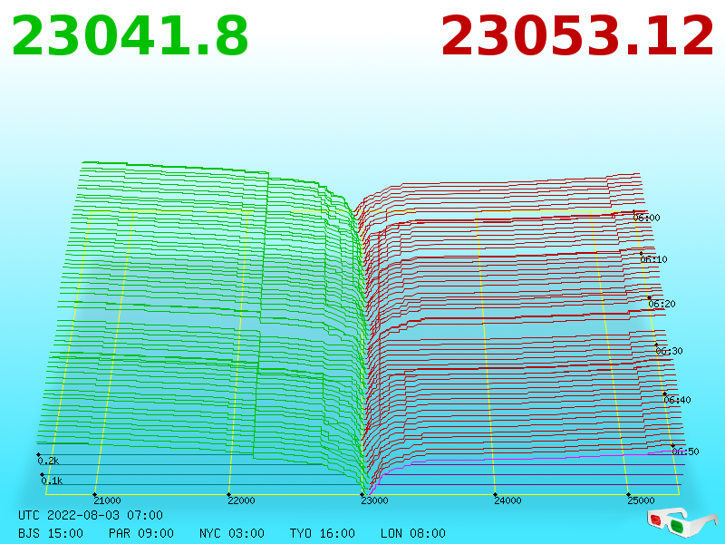Click the green bid price 23041.8

[x=130, y=36]
